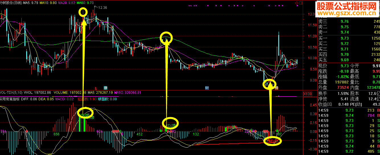Image resolution: width=380 pixels, height=155 pixels.
Task: Select the 14:59 trade with volume 704
Action: tap(349, 115)
